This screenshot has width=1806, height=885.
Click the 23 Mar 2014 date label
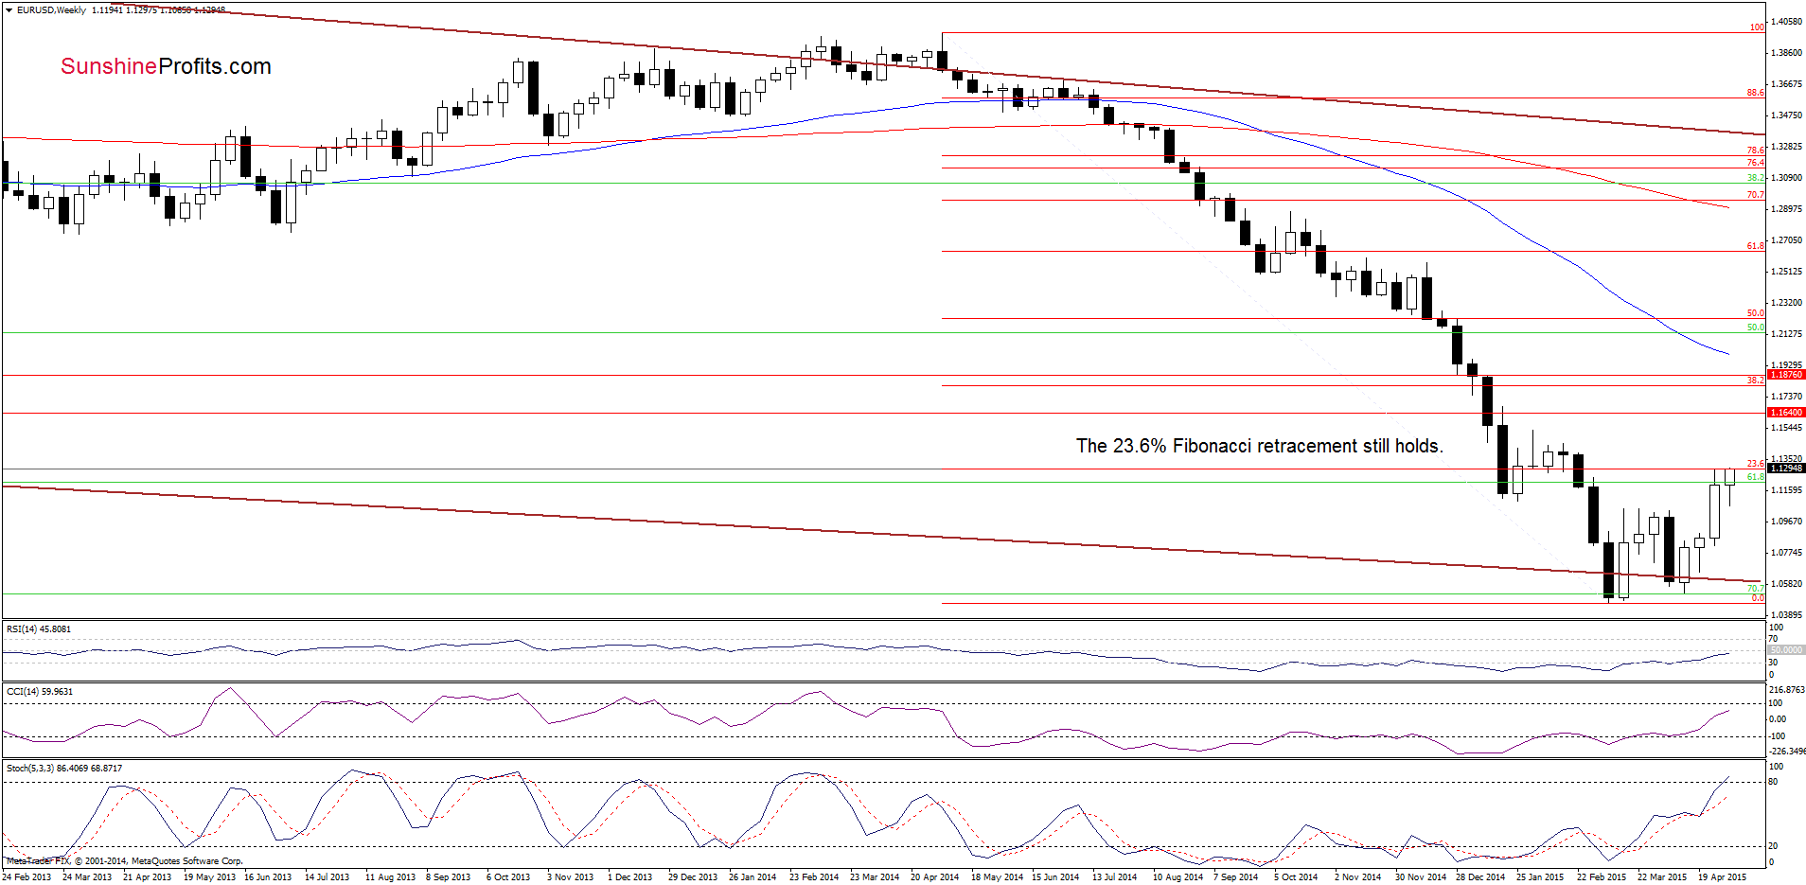pyautogui.click(x=875, y=877)
